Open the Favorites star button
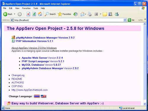The image size is (148, 111). tap(65, 14)
